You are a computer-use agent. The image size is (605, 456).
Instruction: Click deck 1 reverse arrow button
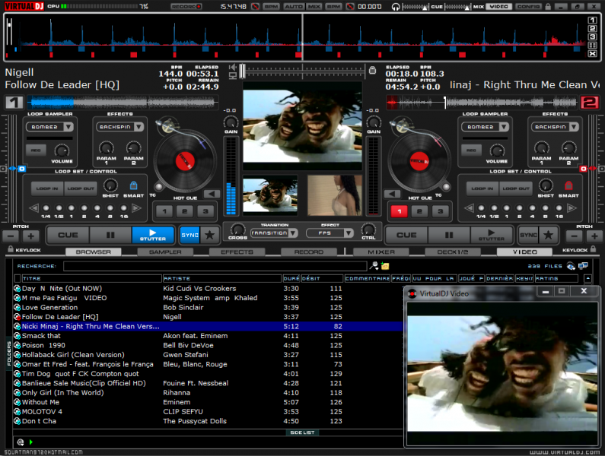tap(212, 194)
